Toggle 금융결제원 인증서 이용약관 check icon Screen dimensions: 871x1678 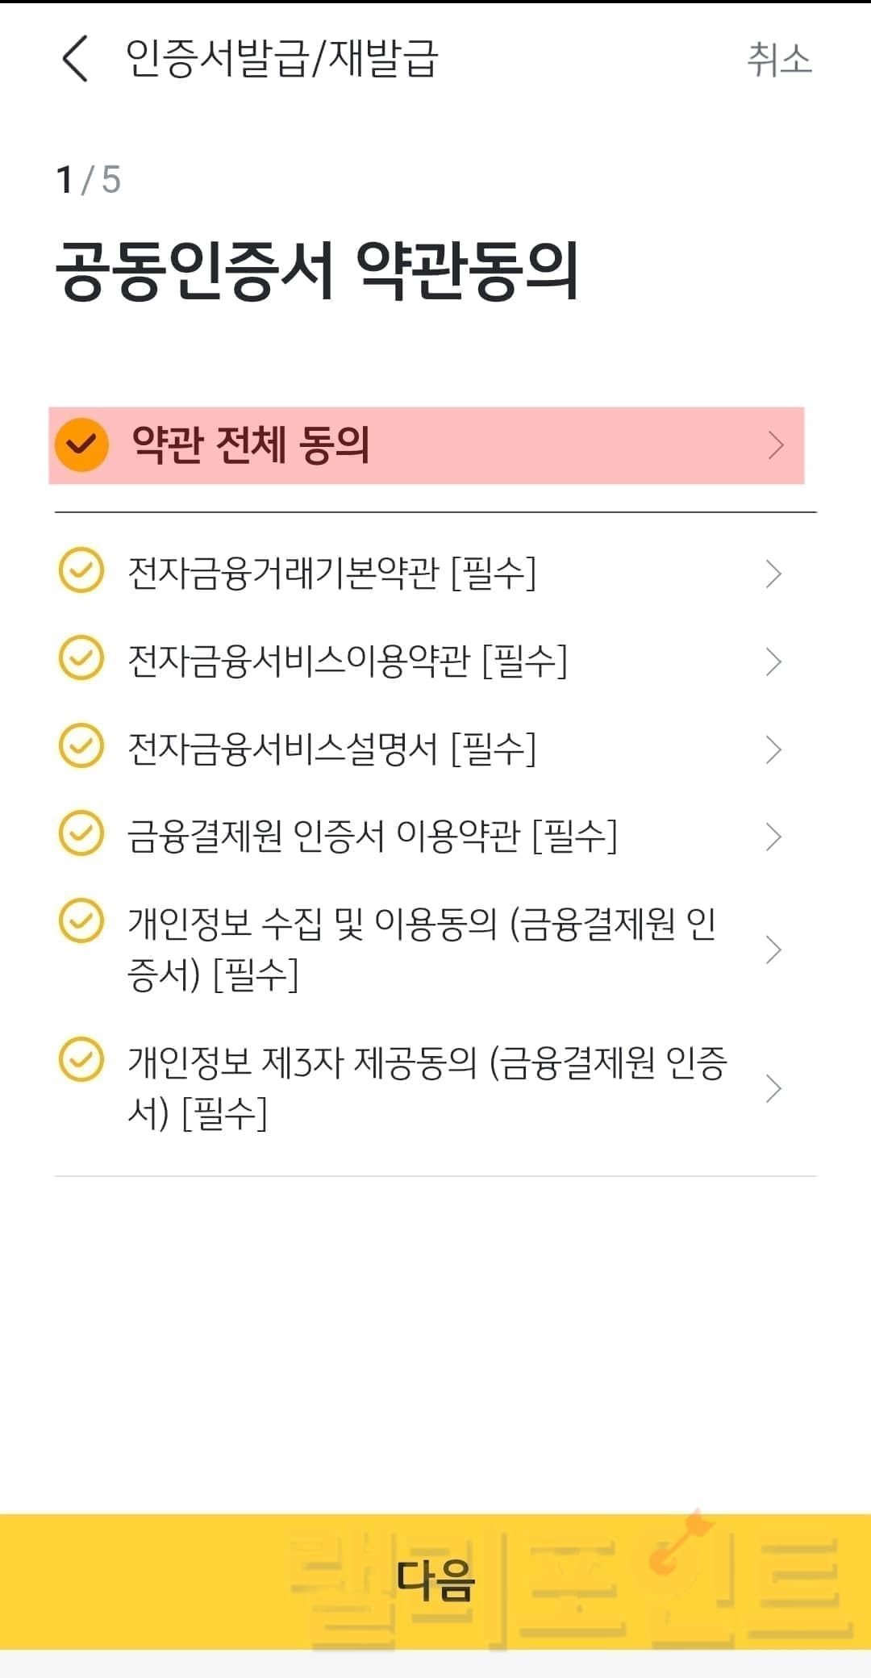click(x=81, y=833)
